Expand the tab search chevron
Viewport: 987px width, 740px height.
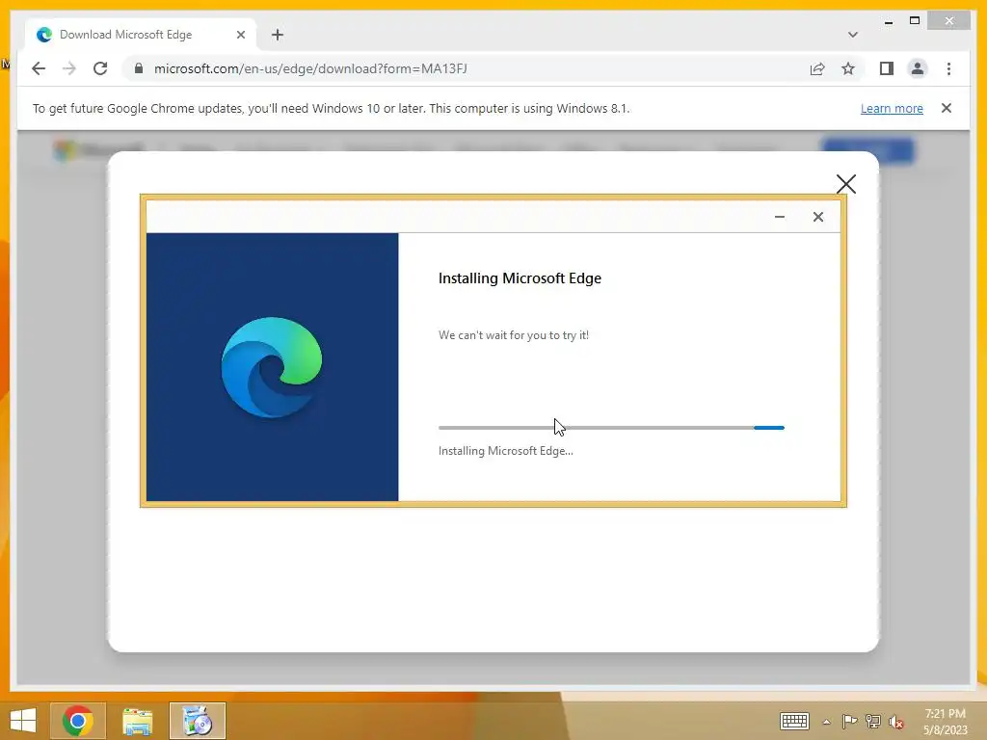pyautogui.click(x=852, y=35)
